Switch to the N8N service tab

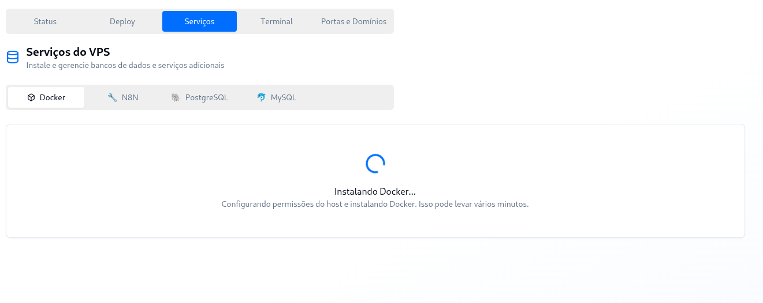pos(123,97)
